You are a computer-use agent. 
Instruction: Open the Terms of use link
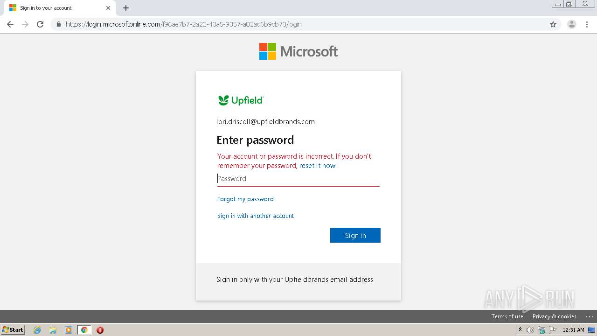click(507, 316)
